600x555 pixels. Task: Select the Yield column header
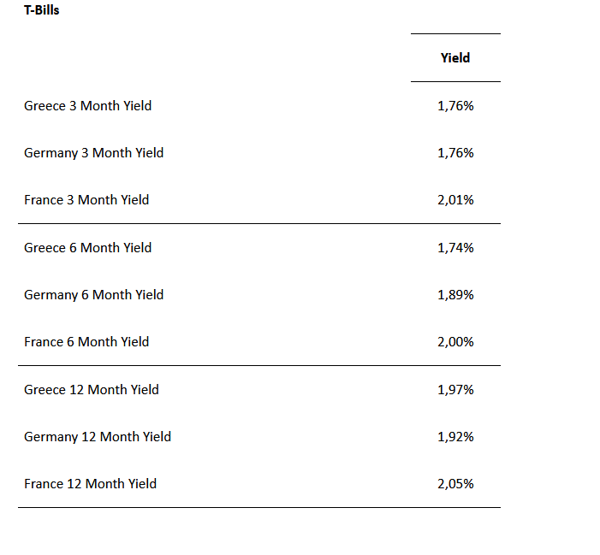click(x=455, y=58)
